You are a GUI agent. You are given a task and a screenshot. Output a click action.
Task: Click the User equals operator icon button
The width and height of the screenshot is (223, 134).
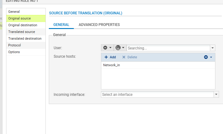[x=107, y=48]
